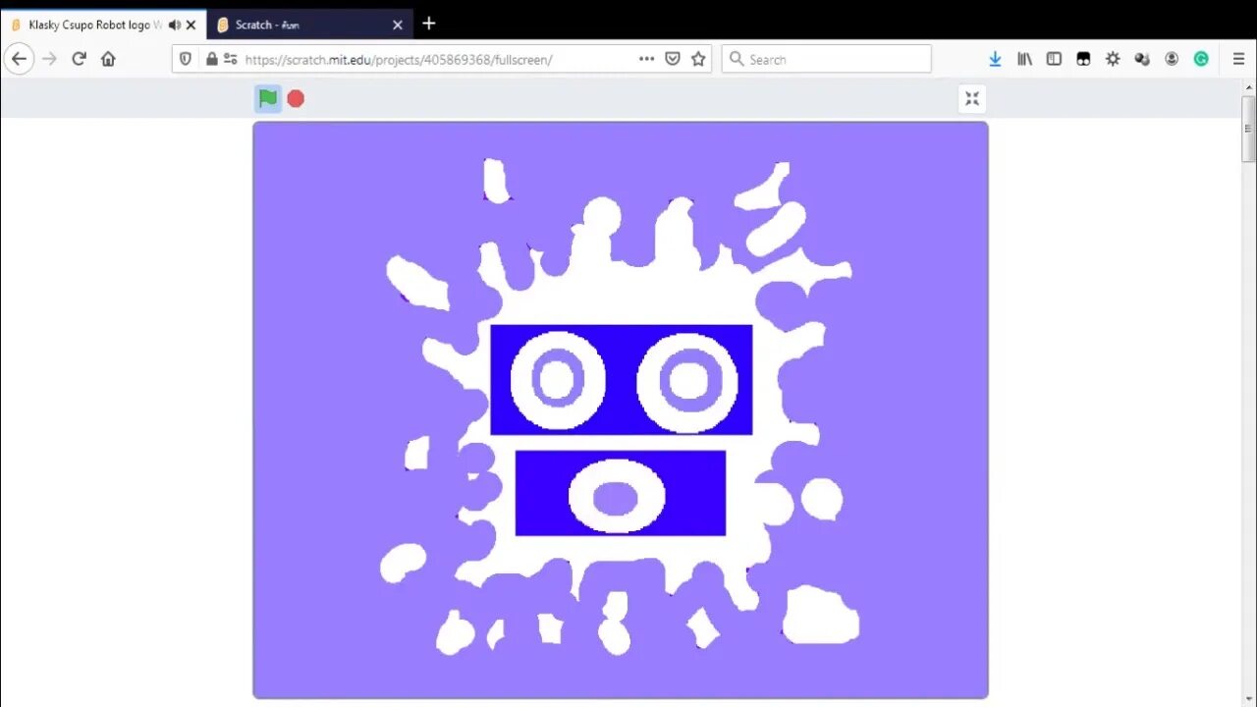Open the gear-shaped extension icon

[1113, 59]
